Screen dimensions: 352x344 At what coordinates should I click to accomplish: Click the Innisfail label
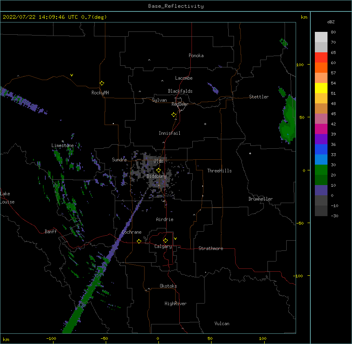pos(169,133)
